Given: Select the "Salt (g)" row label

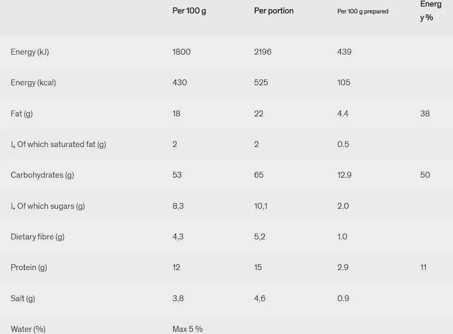Looking at the screenshot, I should (23, 298).
